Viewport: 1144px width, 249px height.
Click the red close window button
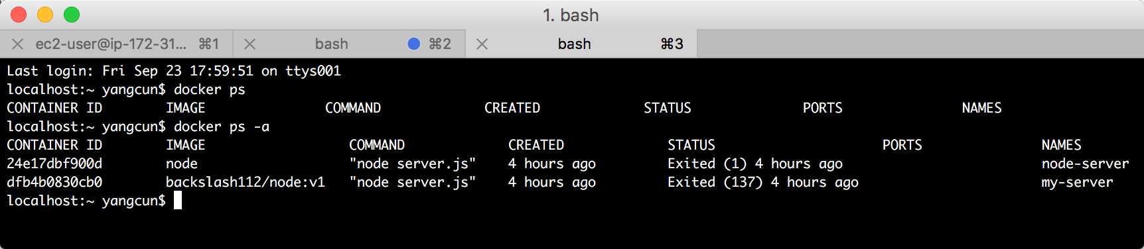[19, 15]
